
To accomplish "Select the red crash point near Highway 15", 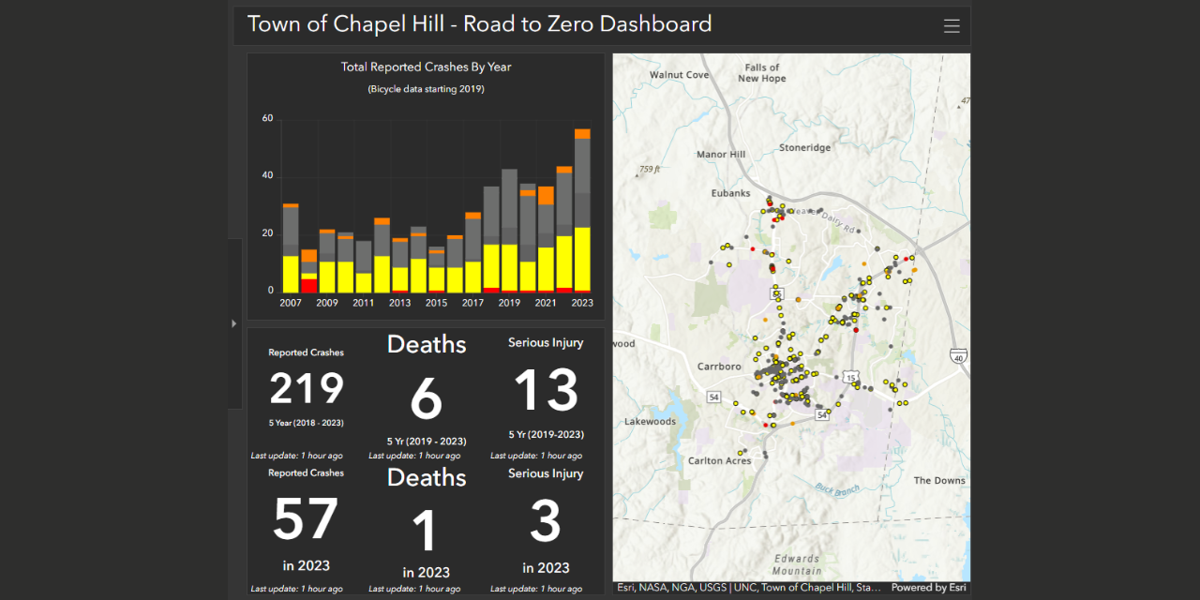I will 855,329.
